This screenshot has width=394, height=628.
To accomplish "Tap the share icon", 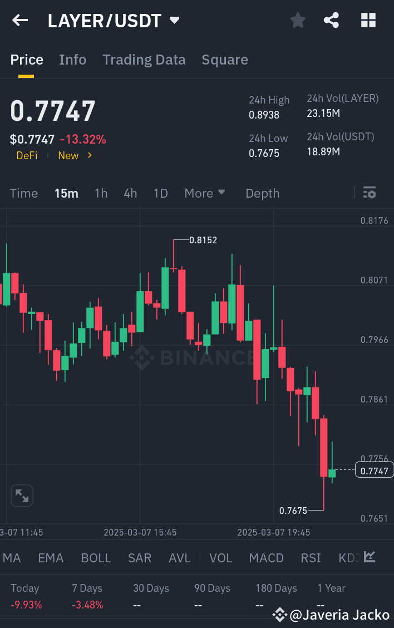I will tap(332, 21).
